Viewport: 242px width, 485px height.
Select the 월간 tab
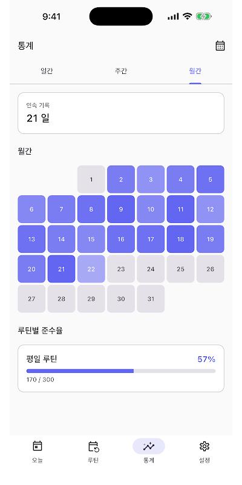pos(195,71)
